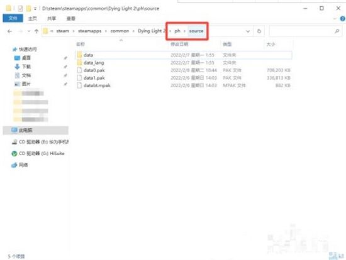Maximize the Explorer window

click(x=321, y=8)
